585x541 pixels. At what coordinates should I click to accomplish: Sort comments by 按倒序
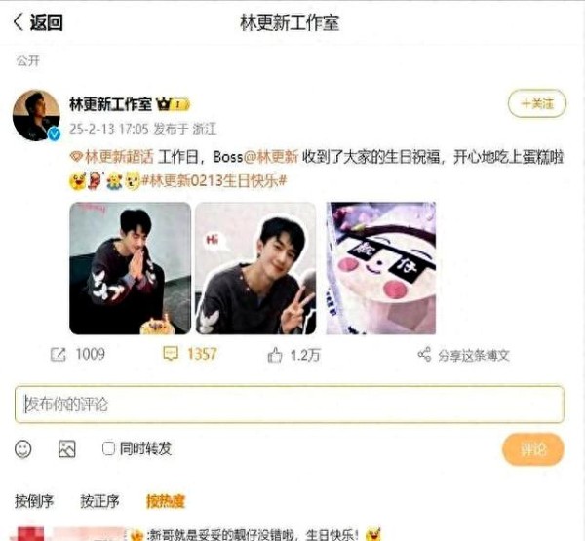click(x=34, y=501)
